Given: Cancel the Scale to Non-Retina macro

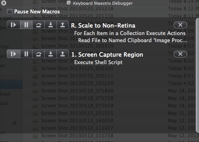Looking at the screenshot, I should coord(180,25).
